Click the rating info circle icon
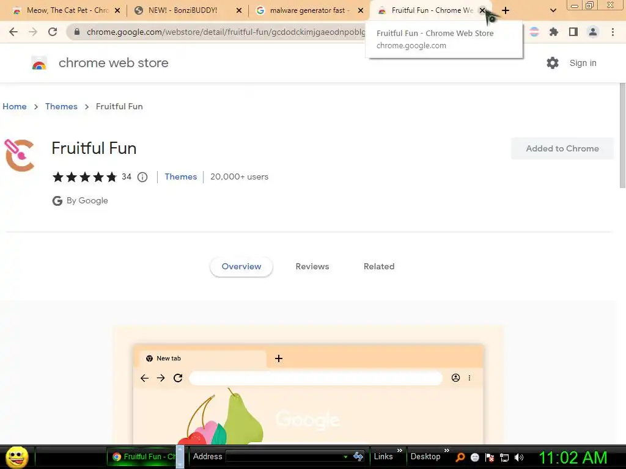The image size is (626, 469). click(x=142, y=176)
